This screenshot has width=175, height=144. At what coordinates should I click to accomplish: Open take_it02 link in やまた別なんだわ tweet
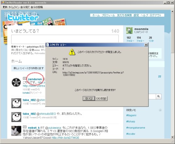coord(29,114)
